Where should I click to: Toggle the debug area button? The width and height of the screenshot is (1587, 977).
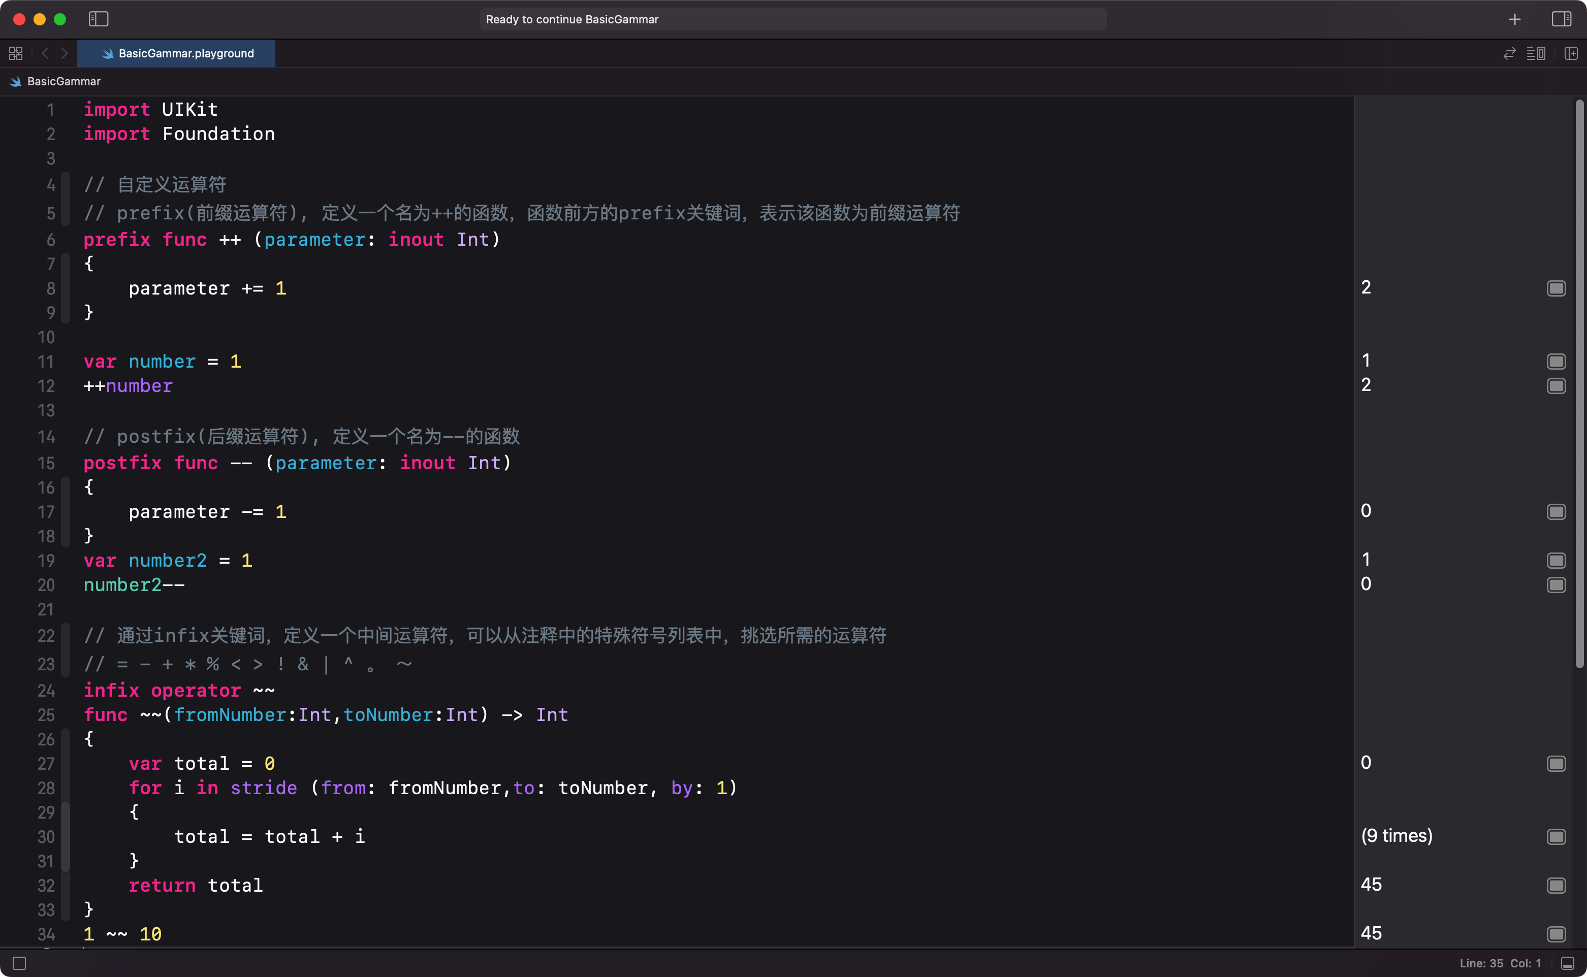pos(1567,963)
